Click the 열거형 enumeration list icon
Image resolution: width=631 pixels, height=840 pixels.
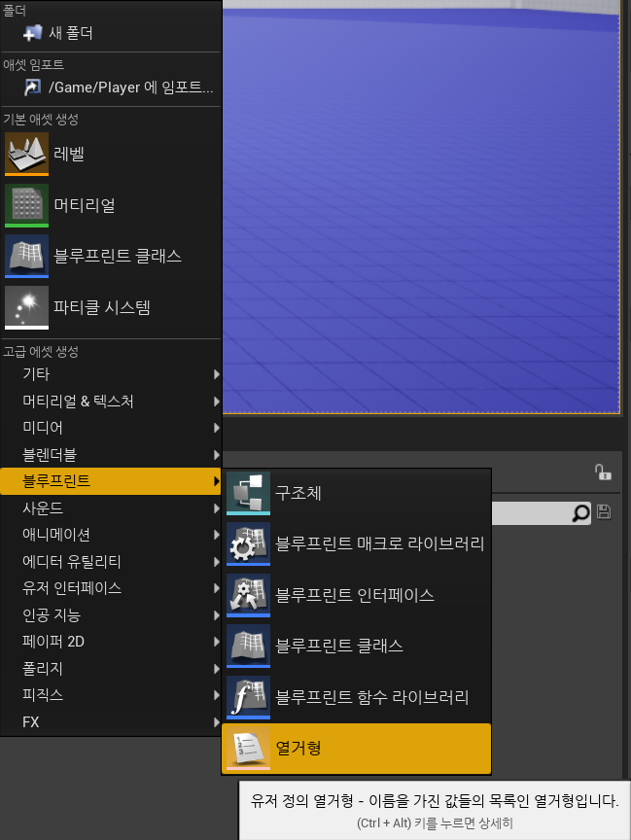click(x=249, y=749)
